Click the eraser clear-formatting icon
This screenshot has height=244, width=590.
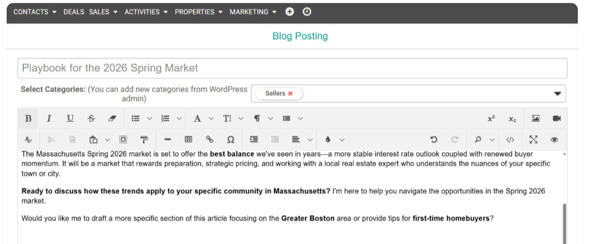(112, 118)
